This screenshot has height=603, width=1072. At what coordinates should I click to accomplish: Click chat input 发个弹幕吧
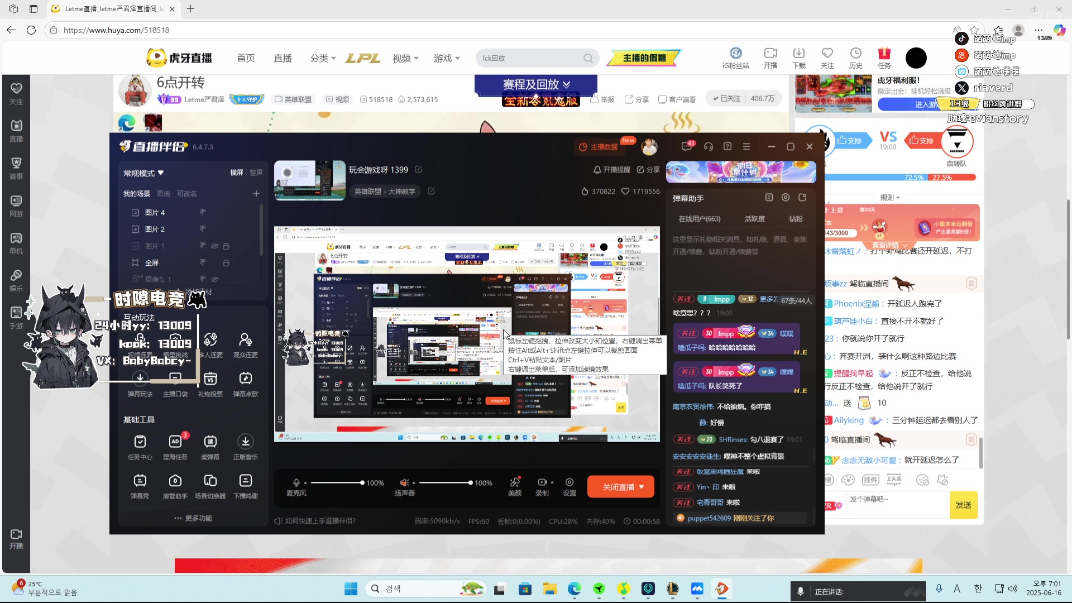point(897,505)
